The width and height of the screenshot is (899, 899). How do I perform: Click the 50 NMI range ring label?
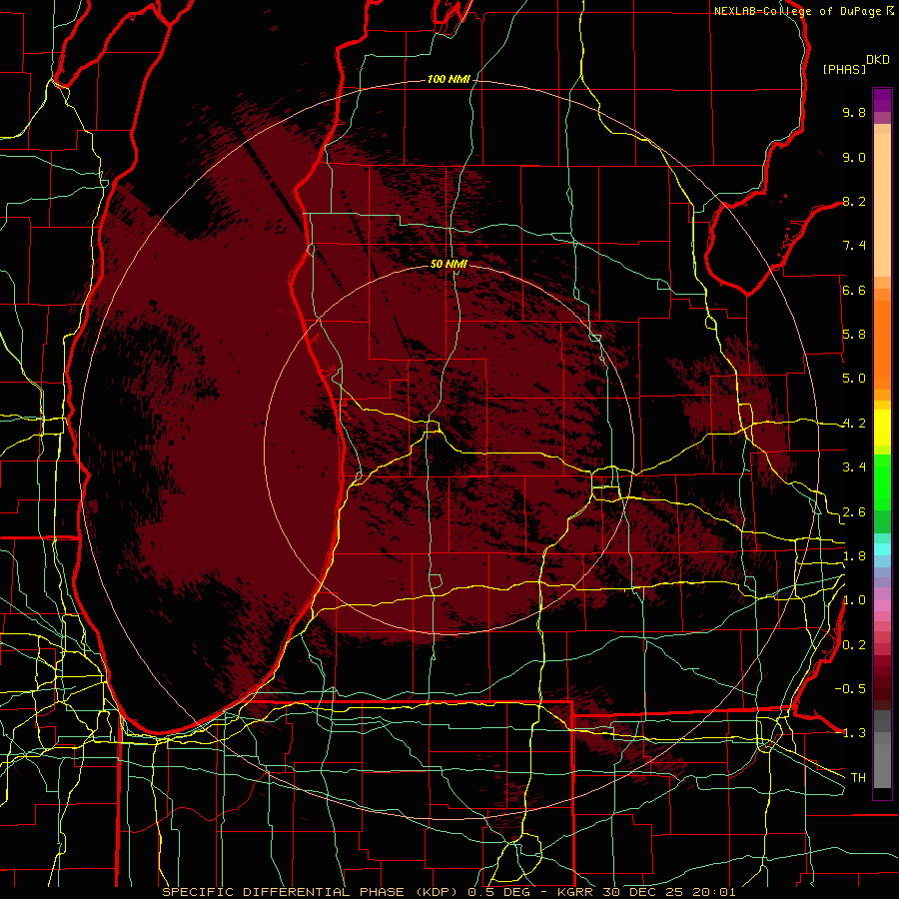coord(449,265)
